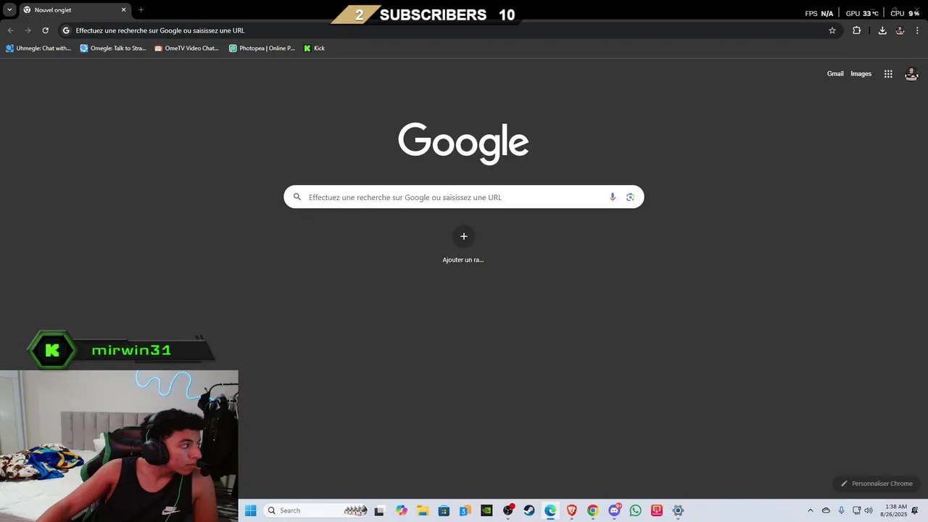Open volume control in system tray
The width and height of the screenshot is (928, 522).
tap(869, 510)
